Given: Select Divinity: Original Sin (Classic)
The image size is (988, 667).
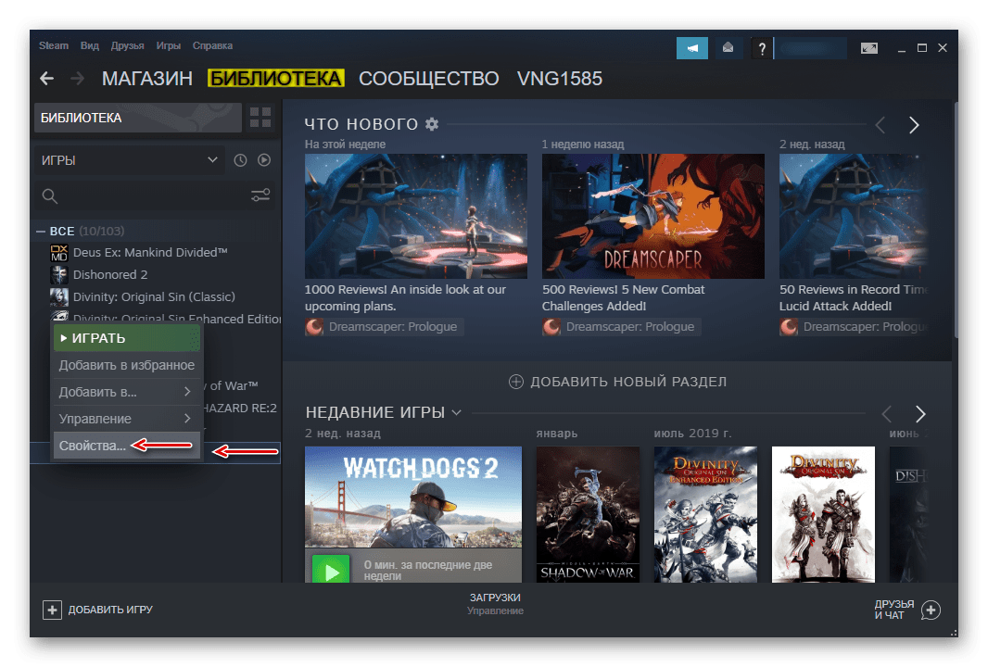Looking at the screenshot, I should coord(154,296).
